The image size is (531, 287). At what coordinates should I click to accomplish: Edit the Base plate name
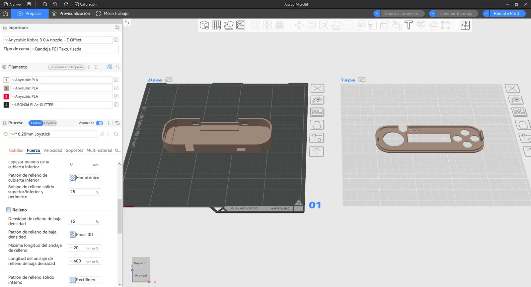[x=169, y=80]
